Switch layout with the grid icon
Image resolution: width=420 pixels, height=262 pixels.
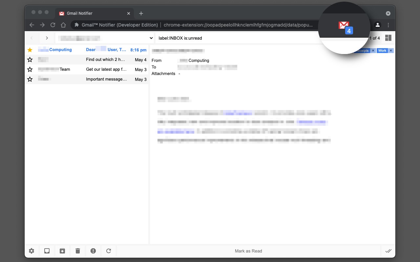[388, 38]
